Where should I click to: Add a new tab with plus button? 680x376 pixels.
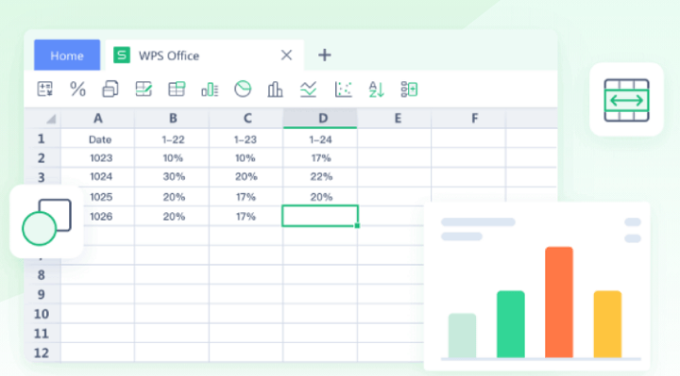tap(324, 55)
